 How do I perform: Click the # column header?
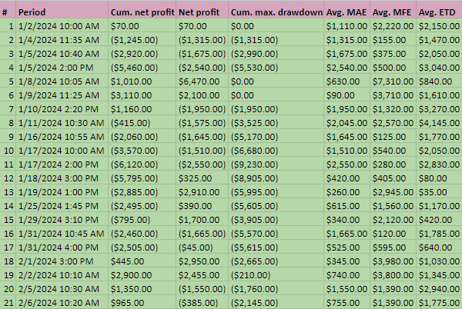tap(8, 12)
